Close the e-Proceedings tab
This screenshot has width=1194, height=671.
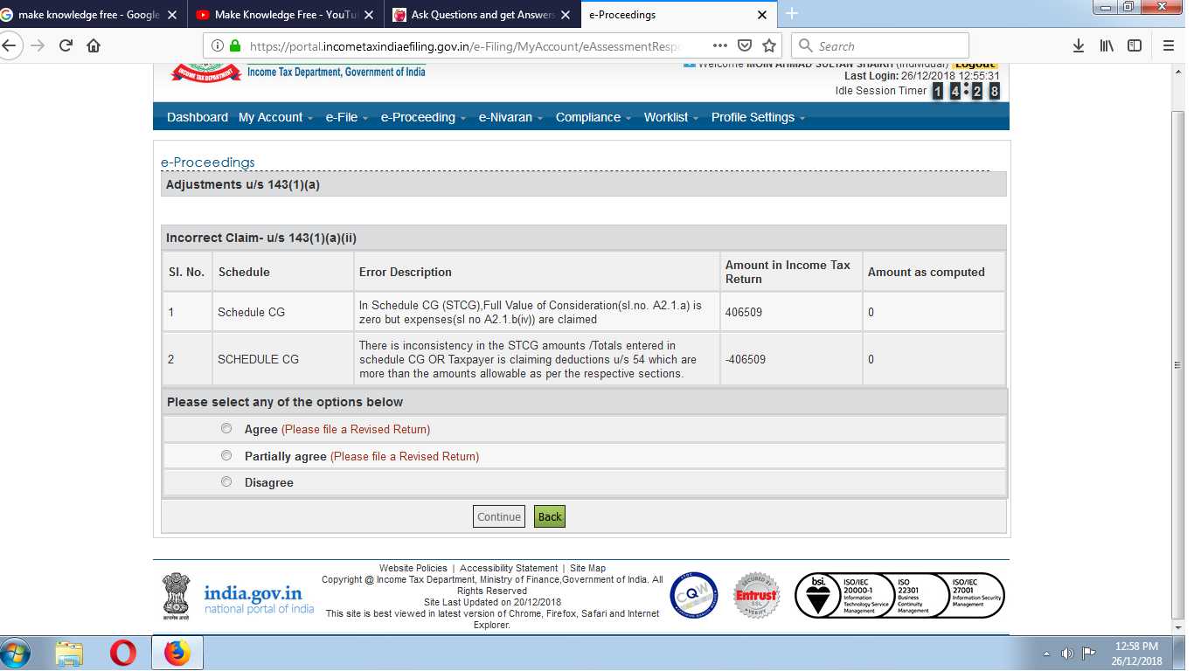(762, 15)
